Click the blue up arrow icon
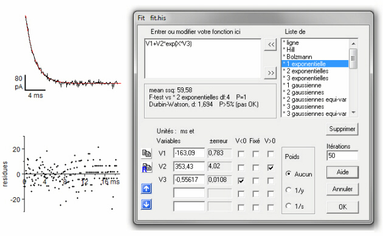The width and height of the screenshot is (383, 236). pyautogui.click(x=147, y=189)
